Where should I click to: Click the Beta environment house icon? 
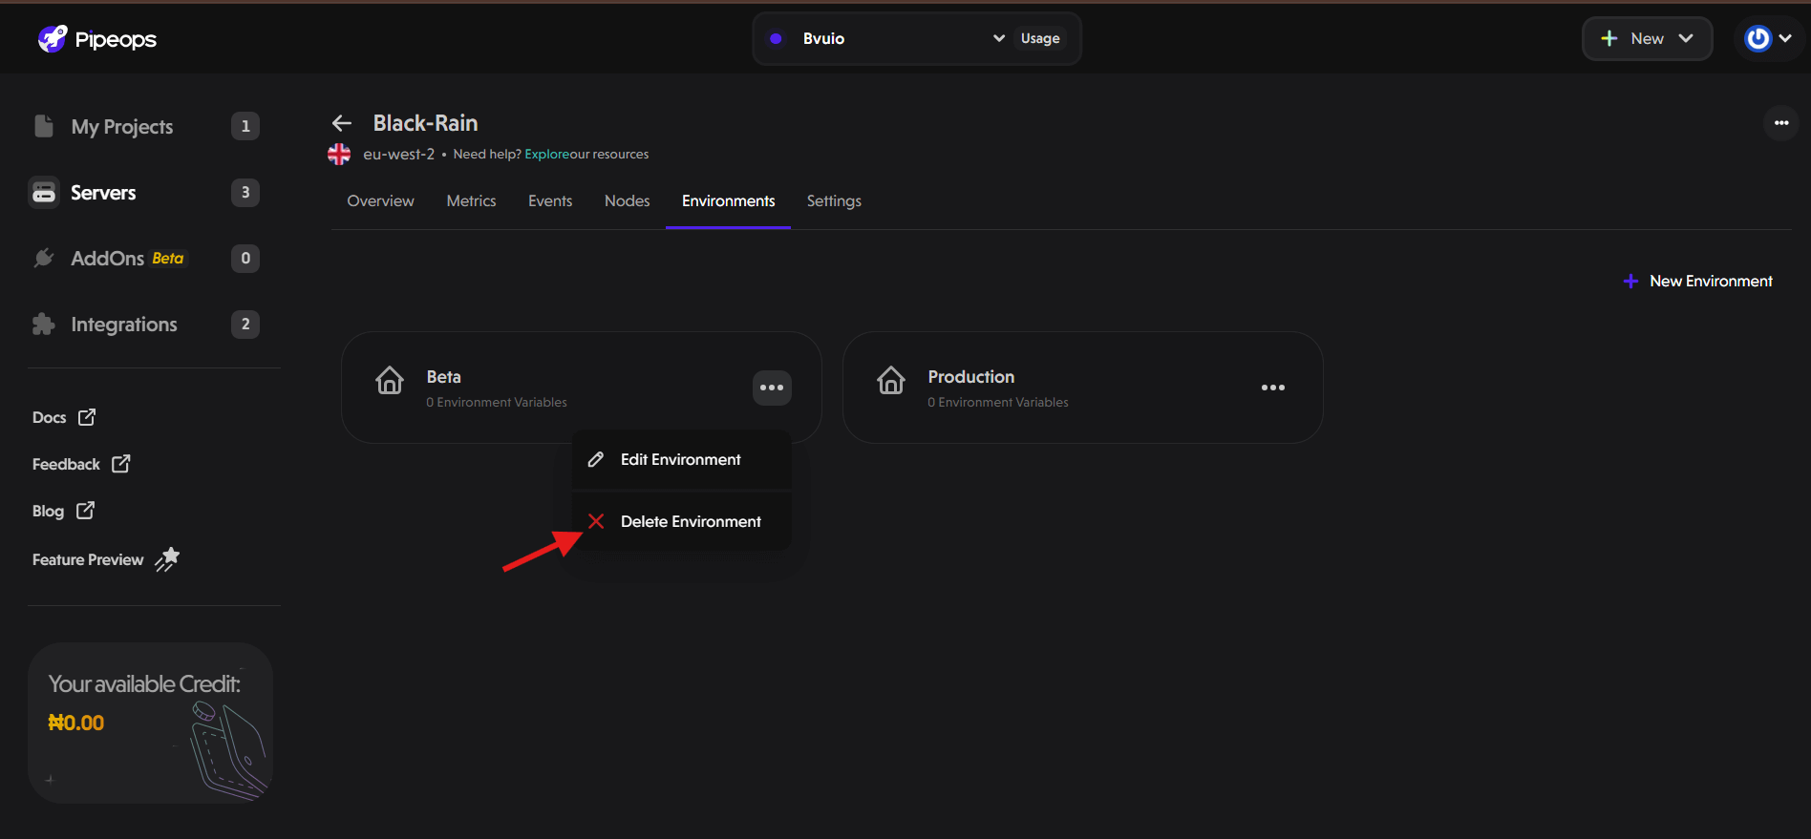pyautogui.click(x=390, y=380)
